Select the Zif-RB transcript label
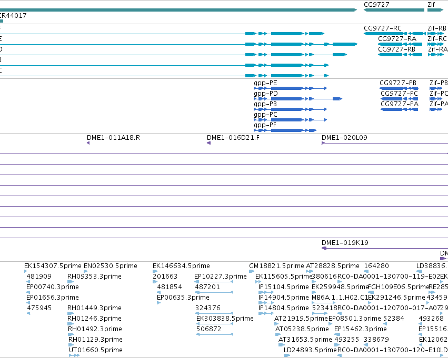The width and height of the screenshot is (448, 358). coord(437,28)
